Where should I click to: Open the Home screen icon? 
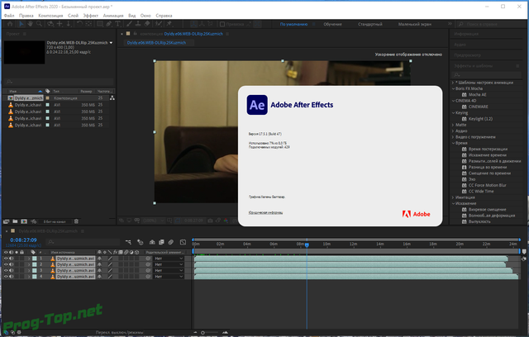[x=10, y=24]
